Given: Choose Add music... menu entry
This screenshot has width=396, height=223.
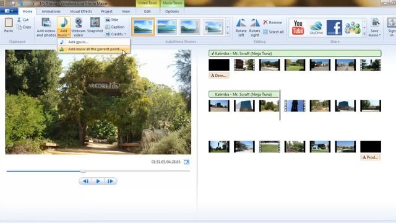Looking at the screenshot, I should click(x=93, y=42).
